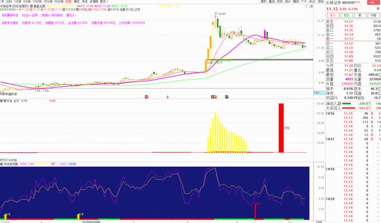This screenshot has width=381, height=223.
Task: Open the 画线 drawing tools
Action: [296, 2]
